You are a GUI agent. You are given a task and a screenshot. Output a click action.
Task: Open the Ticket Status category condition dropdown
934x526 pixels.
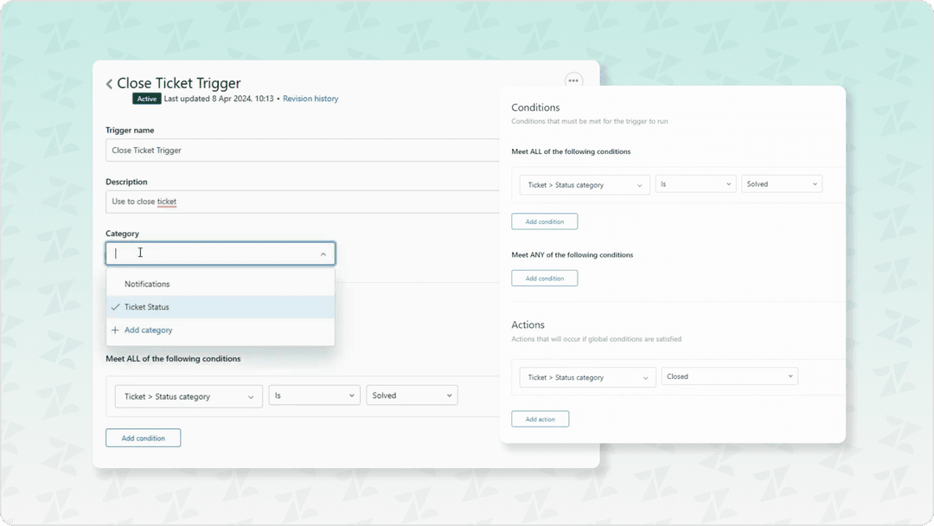click(584, 183)
